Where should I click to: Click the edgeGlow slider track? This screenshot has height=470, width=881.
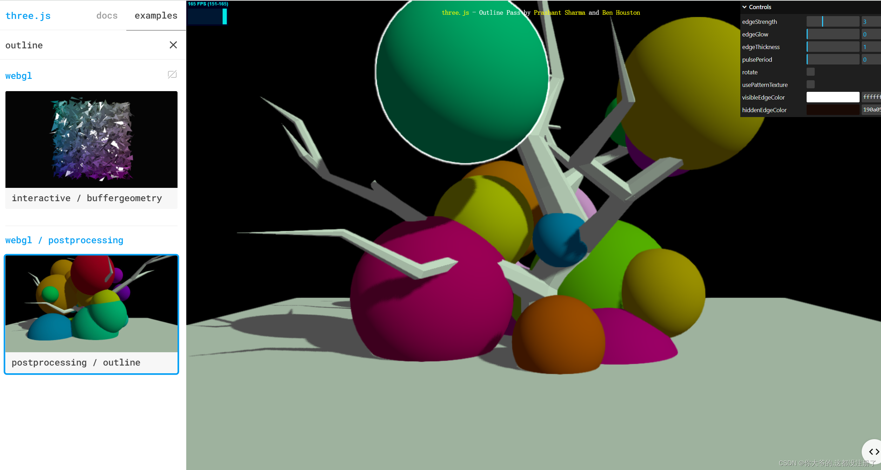(x=833, y=34)
